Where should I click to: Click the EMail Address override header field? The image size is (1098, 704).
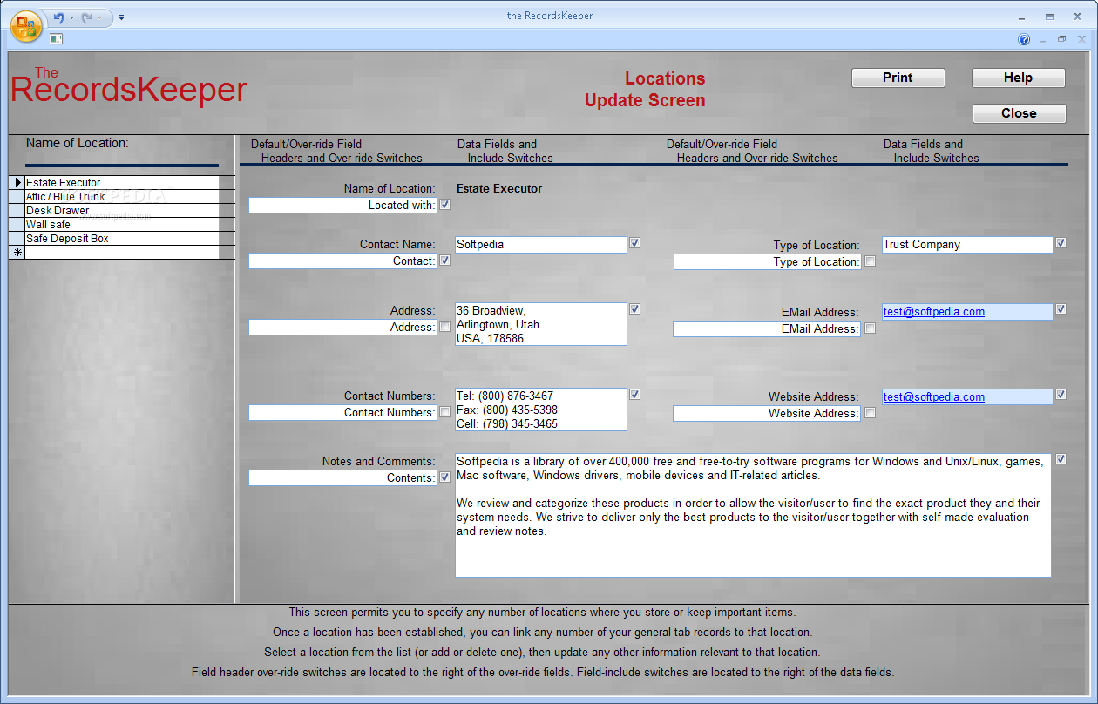767,329
